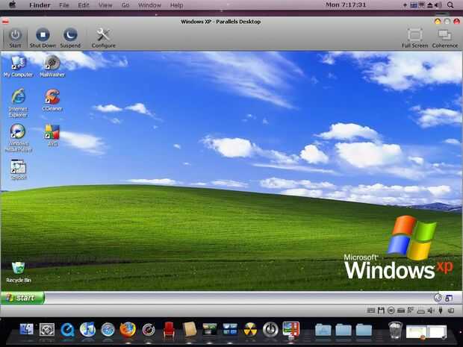Open the Help menu
This screenshot has width=463, height=347.
(176, 5)
